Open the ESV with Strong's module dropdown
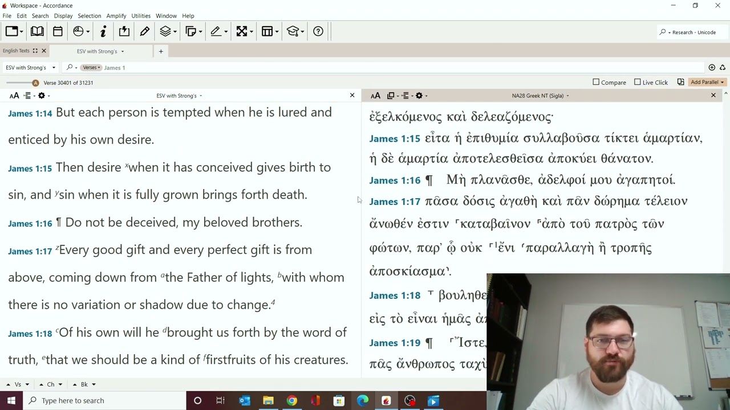The image size is (730, 410). point(29,67)
